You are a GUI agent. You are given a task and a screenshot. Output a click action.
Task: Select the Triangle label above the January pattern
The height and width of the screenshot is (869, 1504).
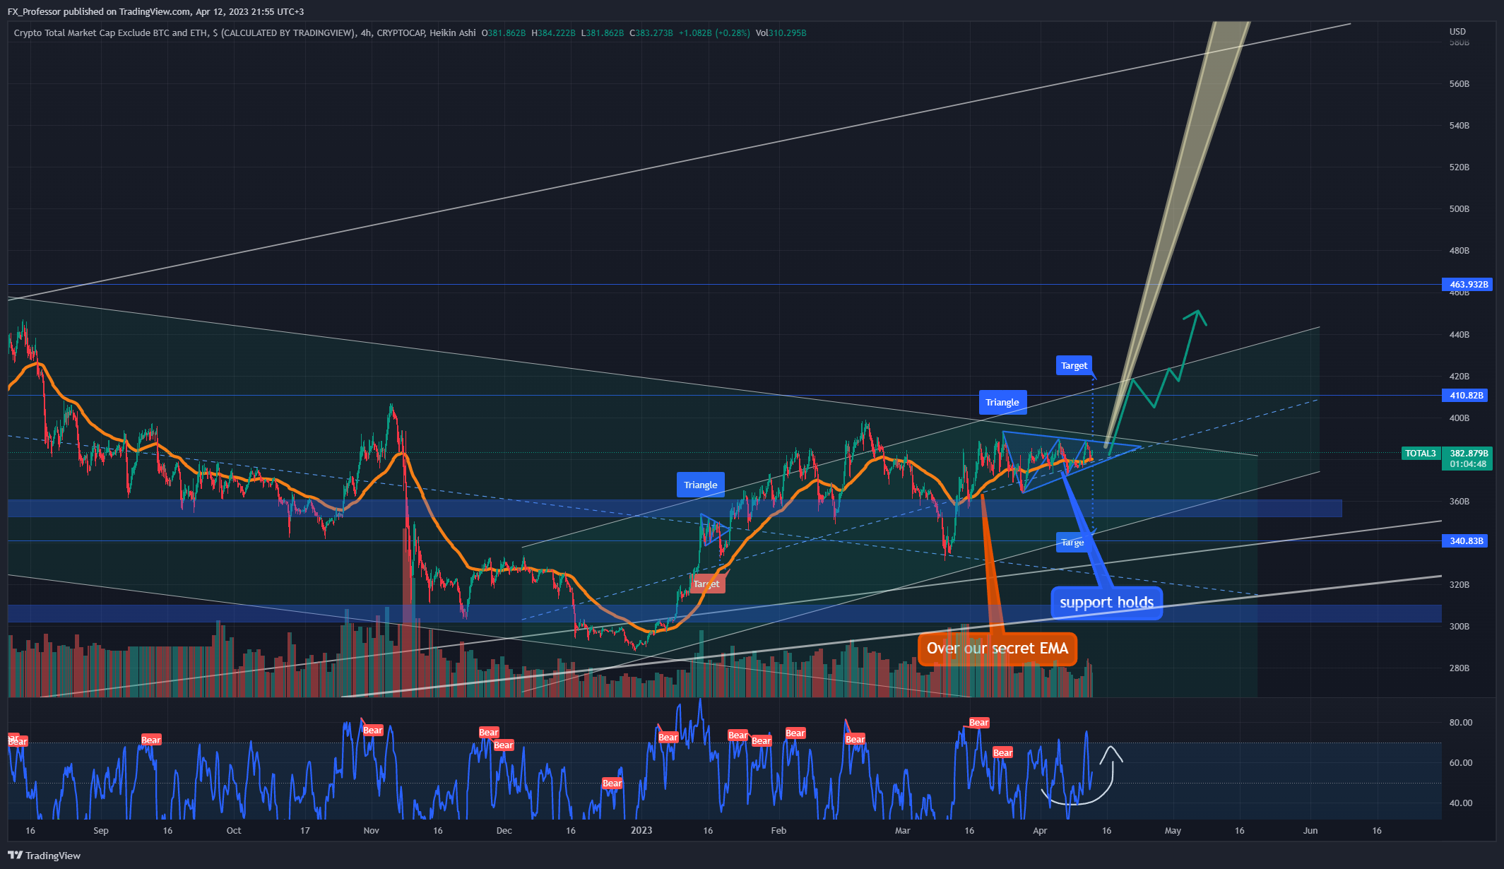(700, 485)
